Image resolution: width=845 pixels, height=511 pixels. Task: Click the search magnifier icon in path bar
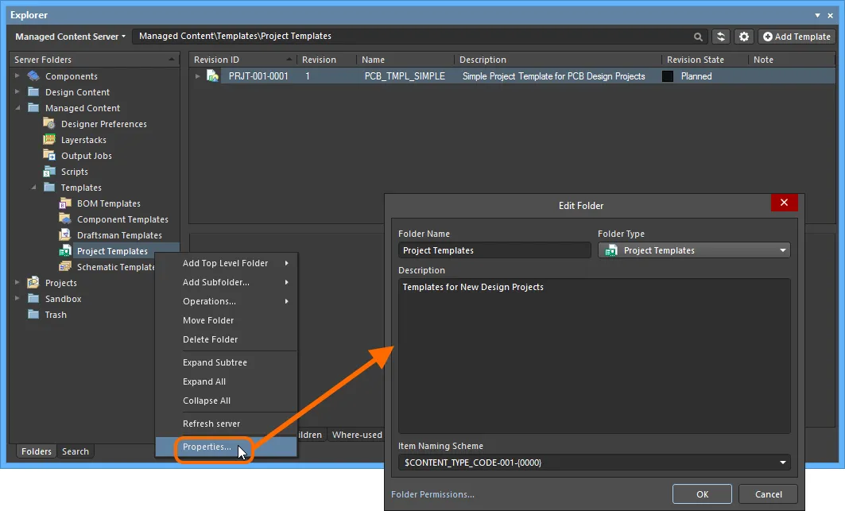698,37
